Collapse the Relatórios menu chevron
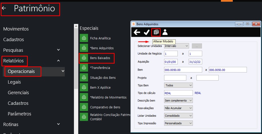 tap(58, 61)
